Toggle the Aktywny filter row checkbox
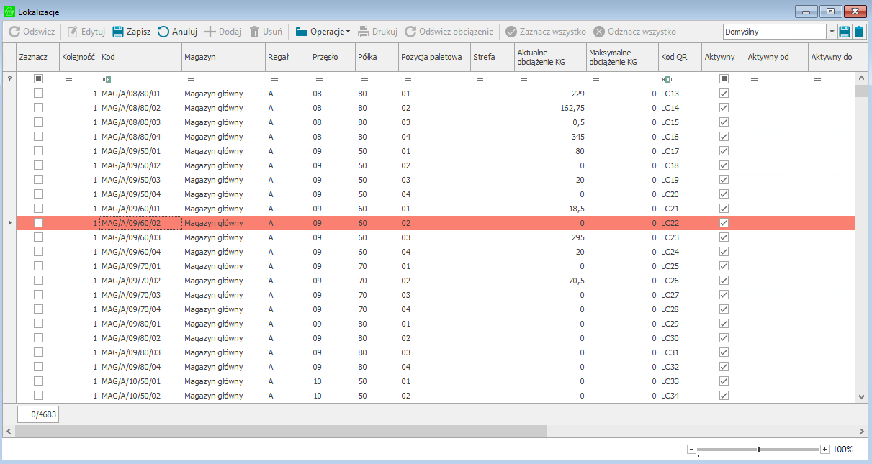Screen dimensions: 872x464 point(724,79)
